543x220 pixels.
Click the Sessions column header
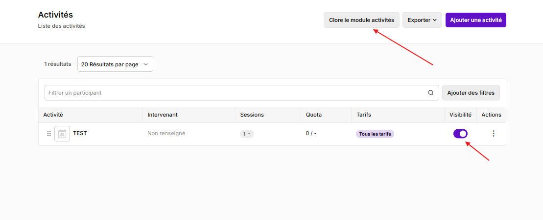(x=252, y=115)
